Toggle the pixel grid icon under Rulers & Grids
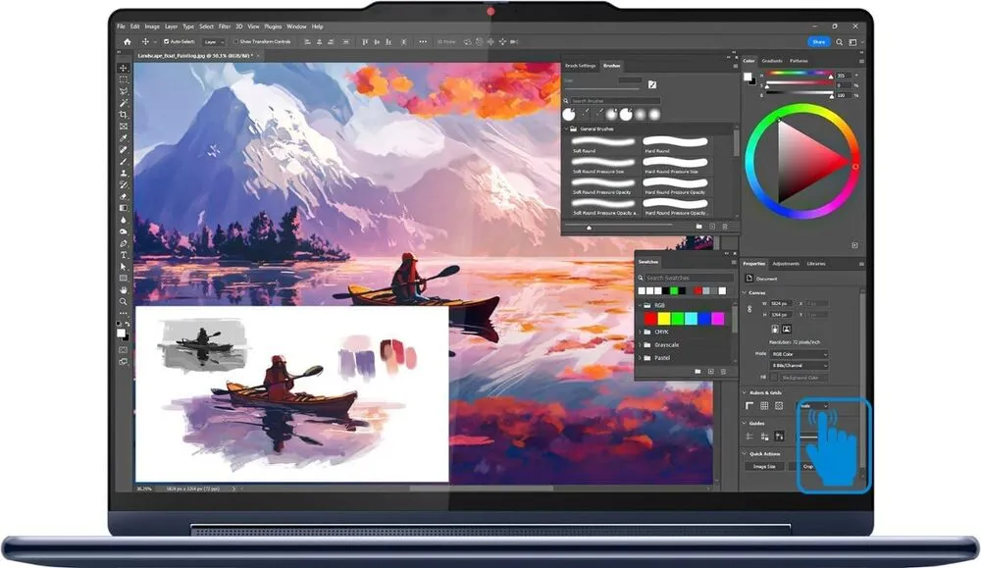This screenshot has width=981, height=568. coord(779,406)
